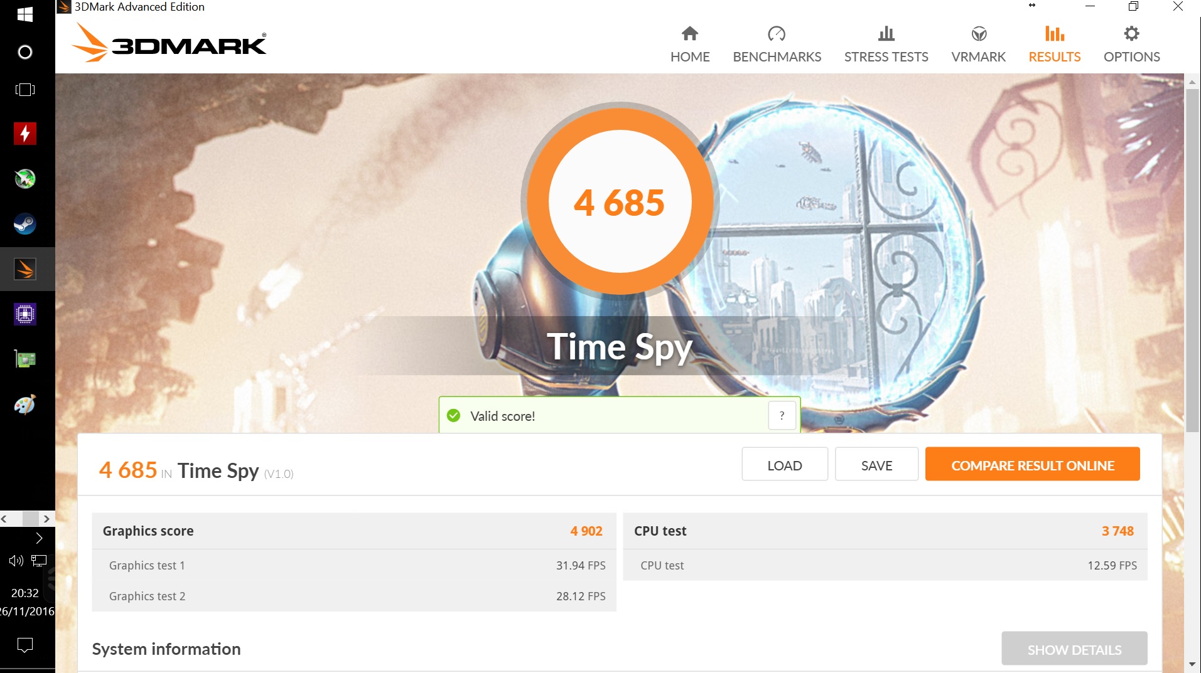
Task: Open the green X globe taskbar app
Action: point(25,179)
